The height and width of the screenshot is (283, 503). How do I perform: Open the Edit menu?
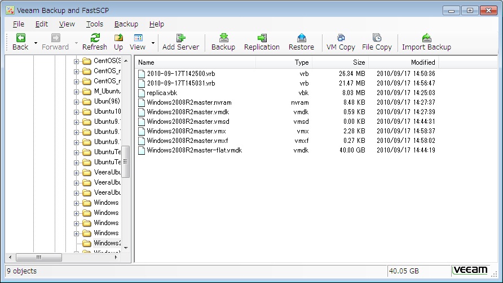(x=42, y=24)
